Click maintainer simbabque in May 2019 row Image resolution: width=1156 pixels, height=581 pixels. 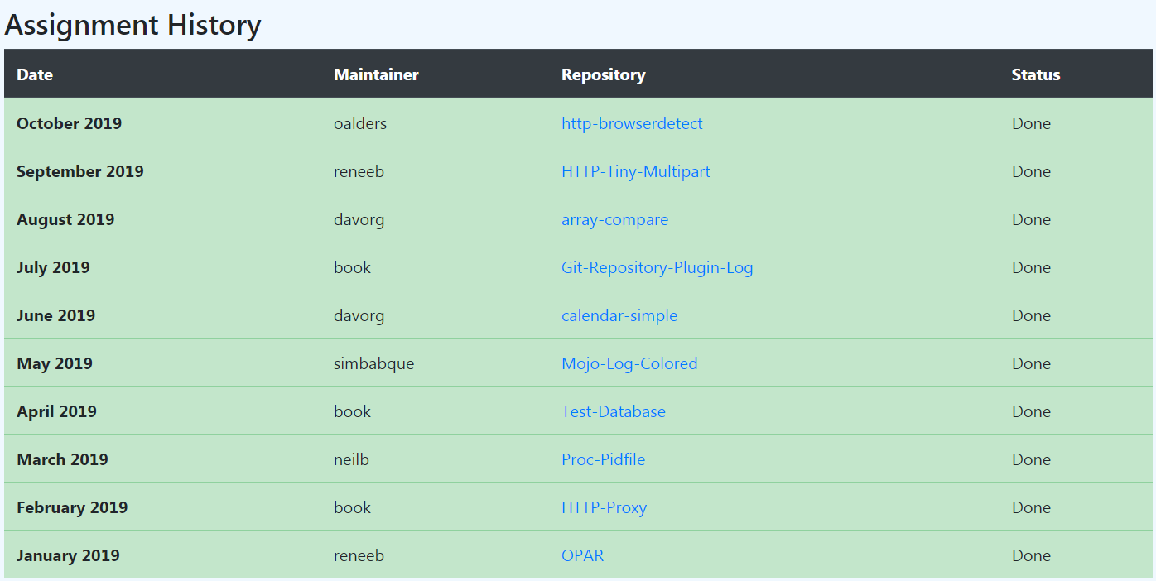pos(374,363)
